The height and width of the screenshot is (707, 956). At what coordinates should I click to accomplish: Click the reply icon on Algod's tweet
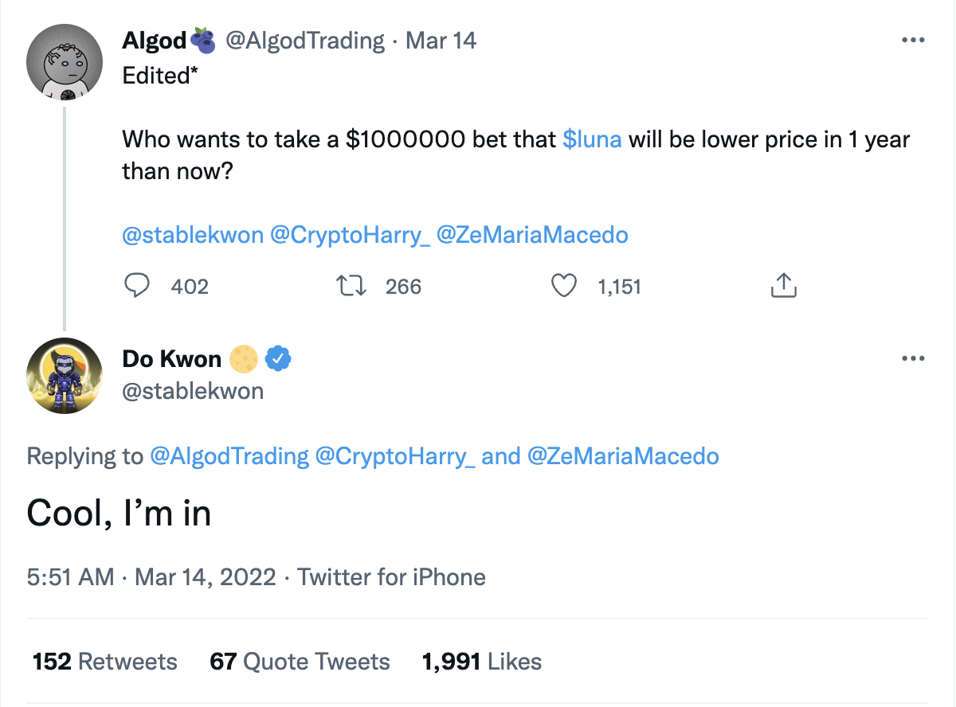[137, 286]
